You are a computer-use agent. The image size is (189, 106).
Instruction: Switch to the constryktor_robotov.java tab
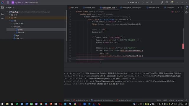click(x=131, y=8)
